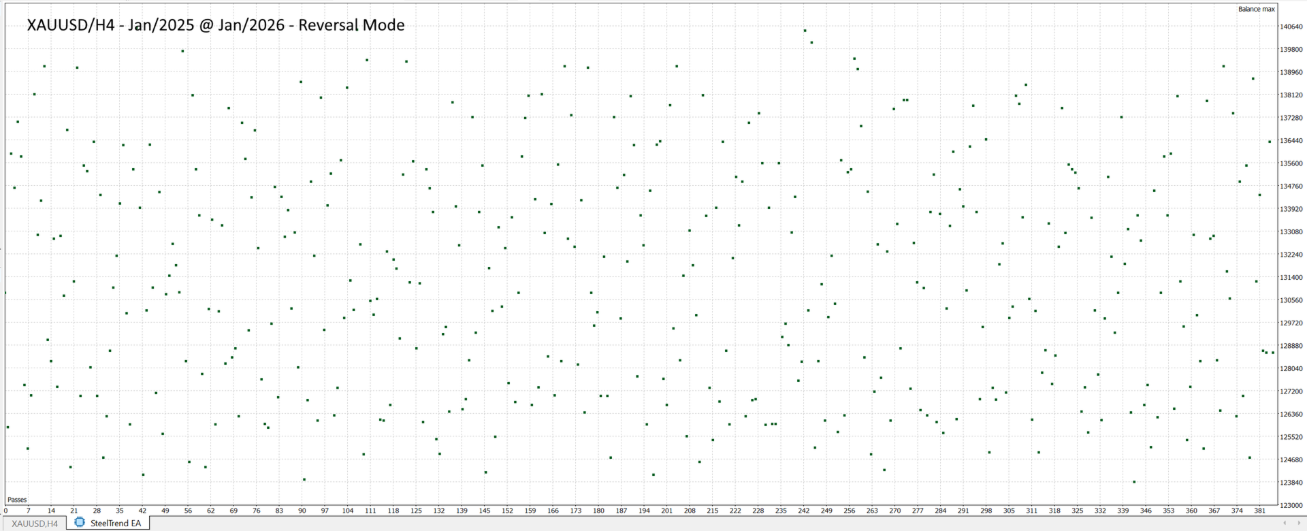Click the Passes axis label
Viewport: 1307px width, 531px height.
[x=17, y=500]
